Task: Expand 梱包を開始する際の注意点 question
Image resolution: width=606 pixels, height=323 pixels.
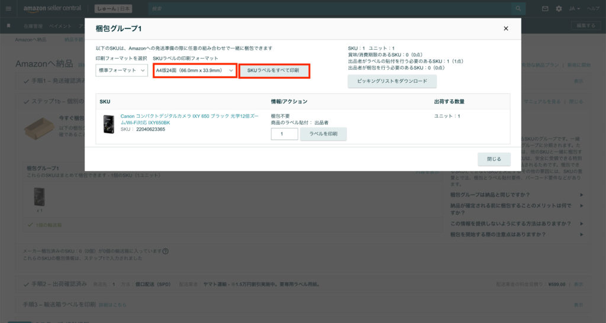Action: (x=517, y=234)
